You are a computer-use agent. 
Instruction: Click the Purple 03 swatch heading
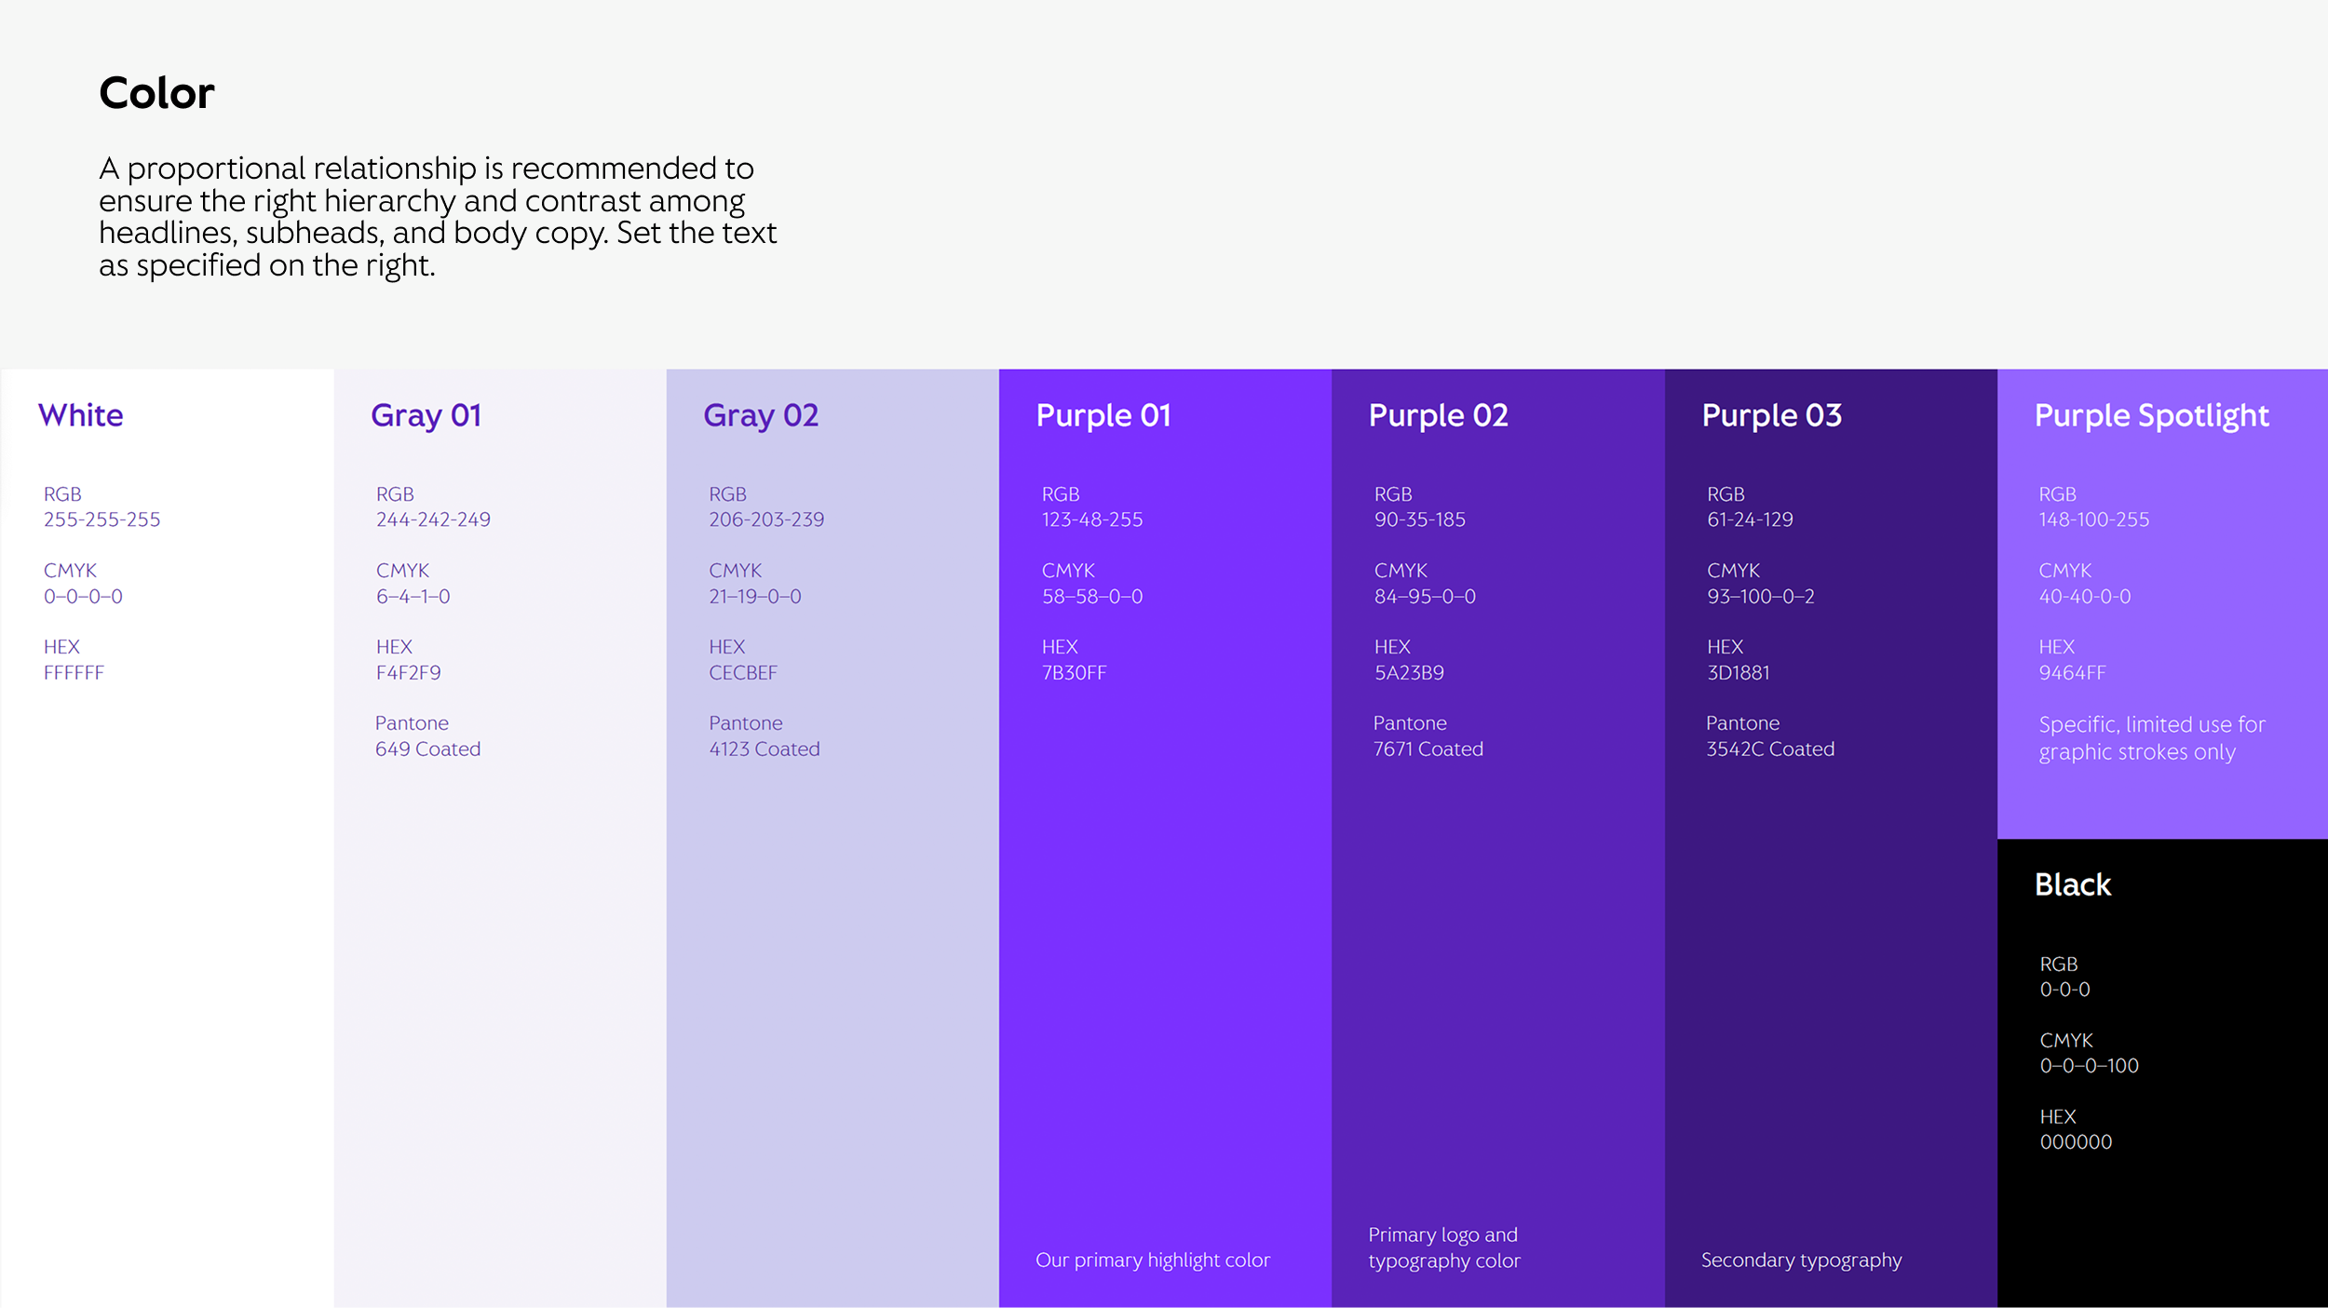(x=1770, y=415)
